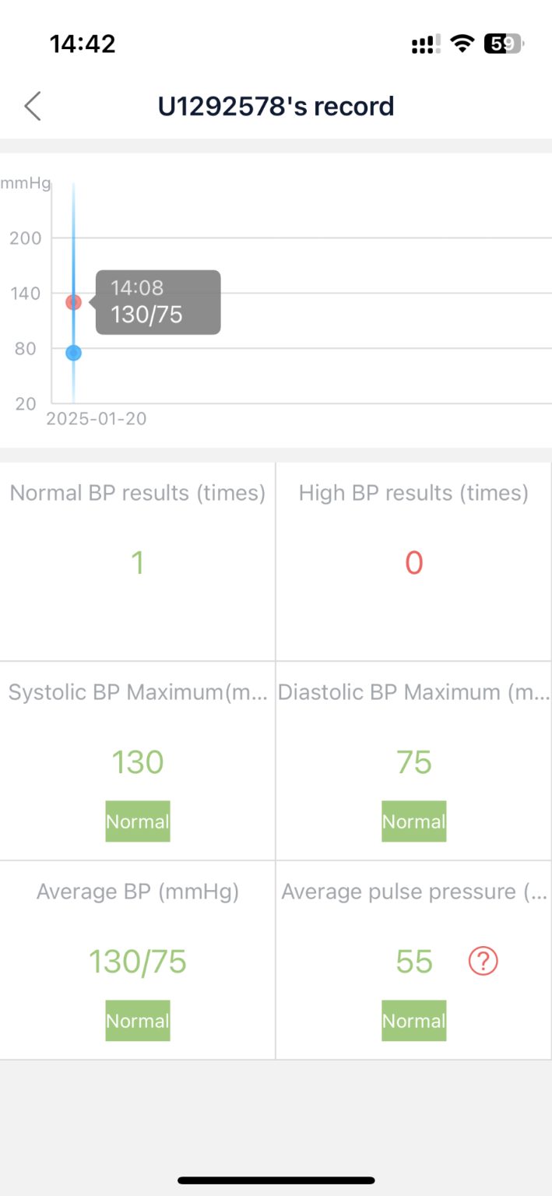The height and width of the screenshot is (1196, 552).
Task: Tap the battery indicator icon
Action: click(504, 44)
